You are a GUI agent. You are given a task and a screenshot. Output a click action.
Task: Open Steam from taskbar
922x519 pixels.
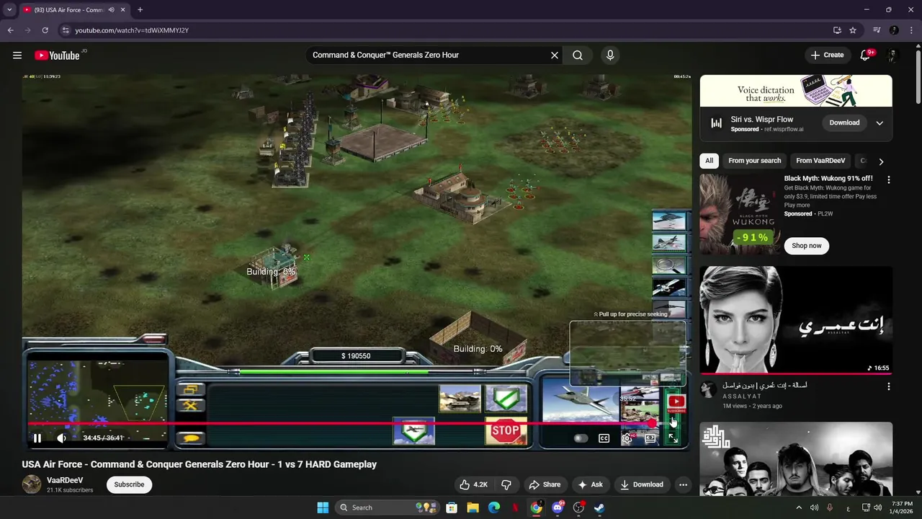tap(599, 507)
